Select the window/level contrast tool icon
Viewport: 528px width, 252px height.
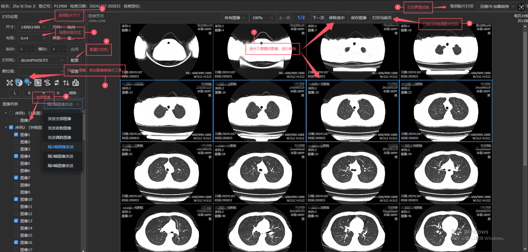tap(19, 82)
